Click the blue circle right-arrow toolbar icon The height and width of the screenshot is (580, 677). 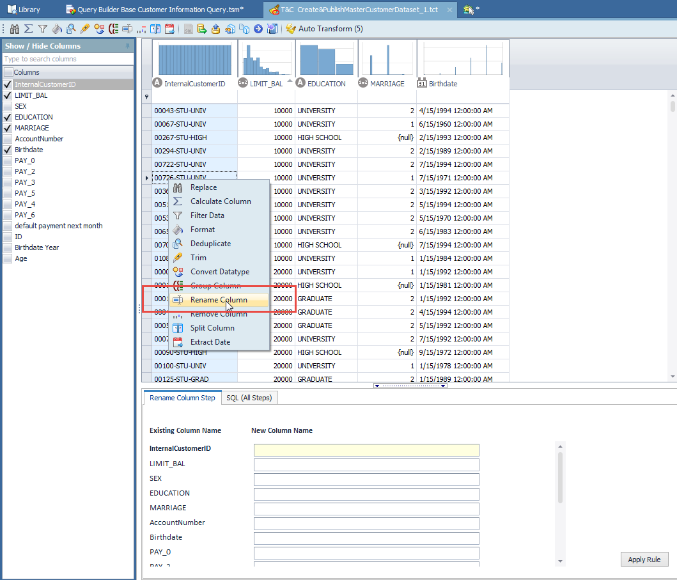(x=258, y=29)
